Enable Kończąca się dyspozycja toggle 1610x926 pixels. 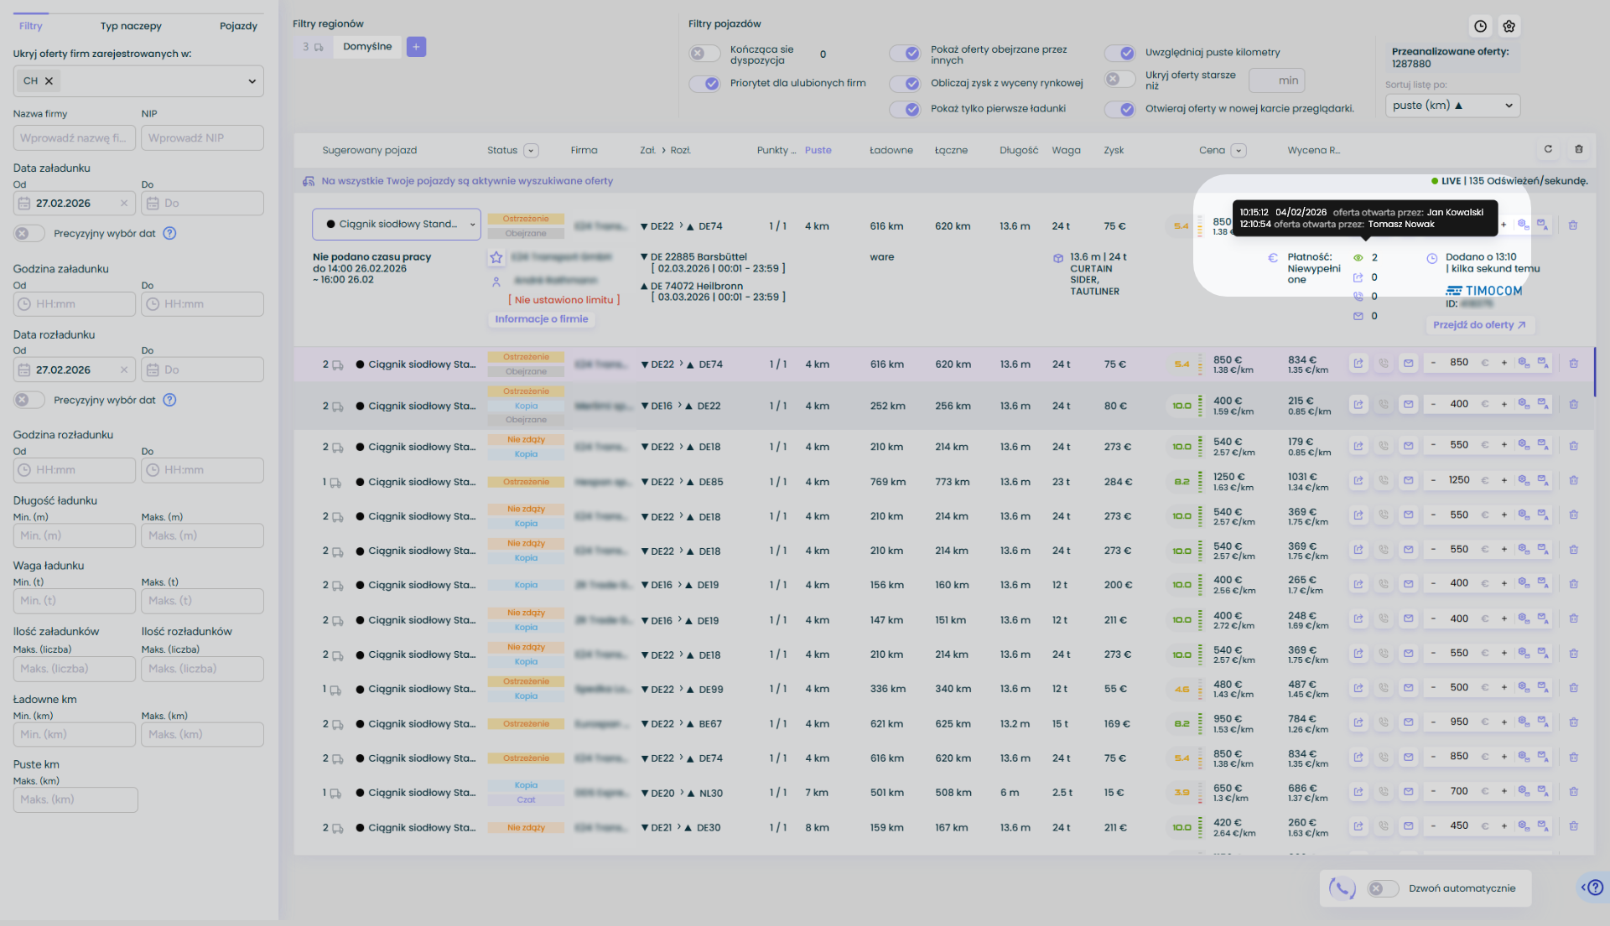tap(705, 54)
